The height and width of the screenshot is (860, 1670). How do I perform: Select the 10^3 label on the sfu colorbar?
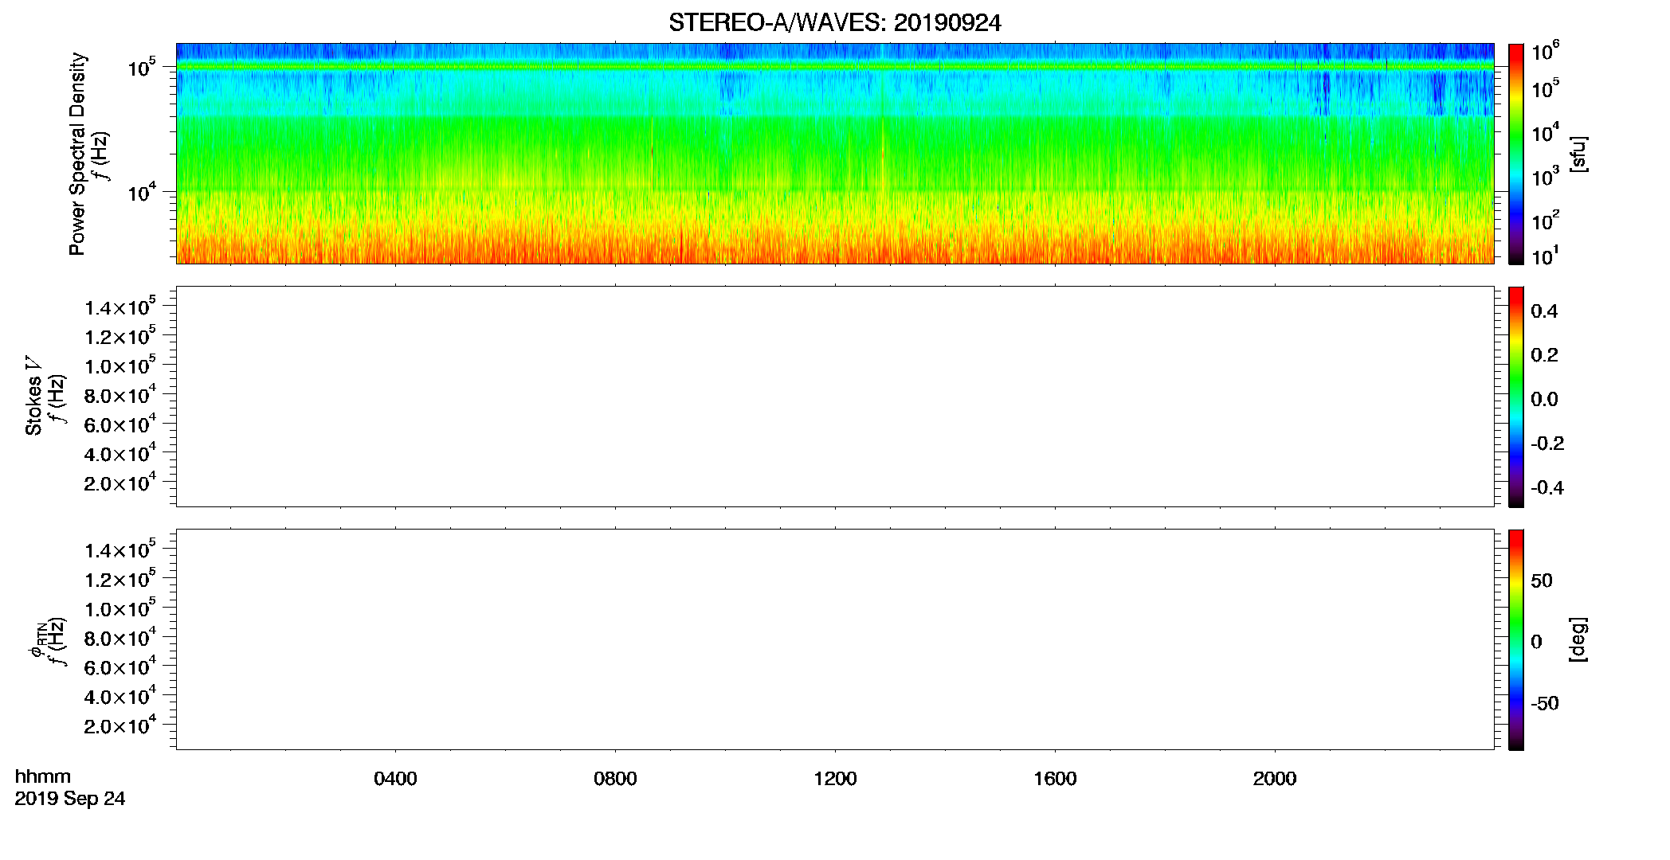click(1545, 177)
